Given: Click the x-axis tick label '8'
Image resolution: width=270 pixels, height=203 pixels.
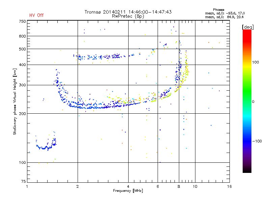Looking at the screenshot, I should click(x=179, y=186).
